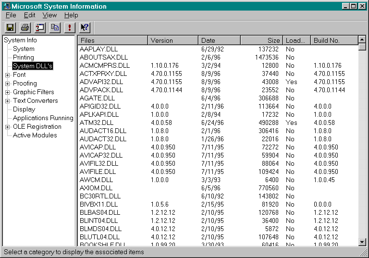Open the Help menu
The image size is (369, 258).
(71, 15)
